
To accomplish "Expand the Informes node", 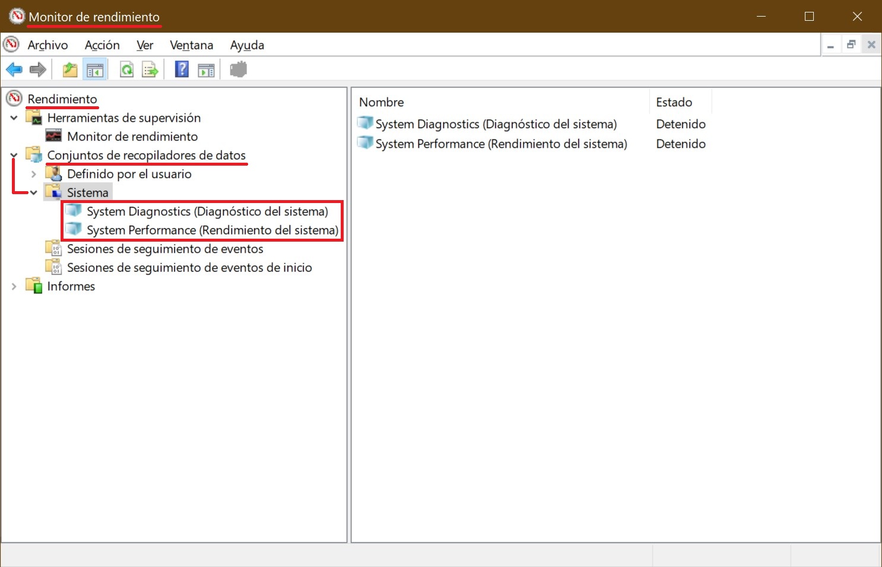I will click(14, 286).
